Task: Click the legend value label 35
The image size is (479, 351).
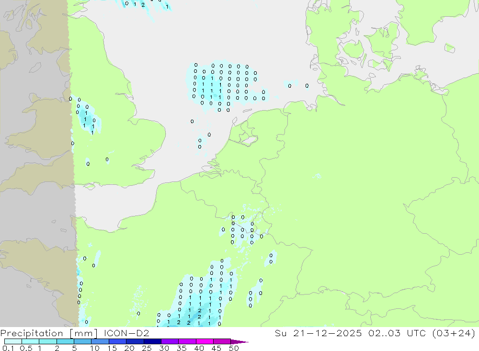Action: (x=182, y=348)
